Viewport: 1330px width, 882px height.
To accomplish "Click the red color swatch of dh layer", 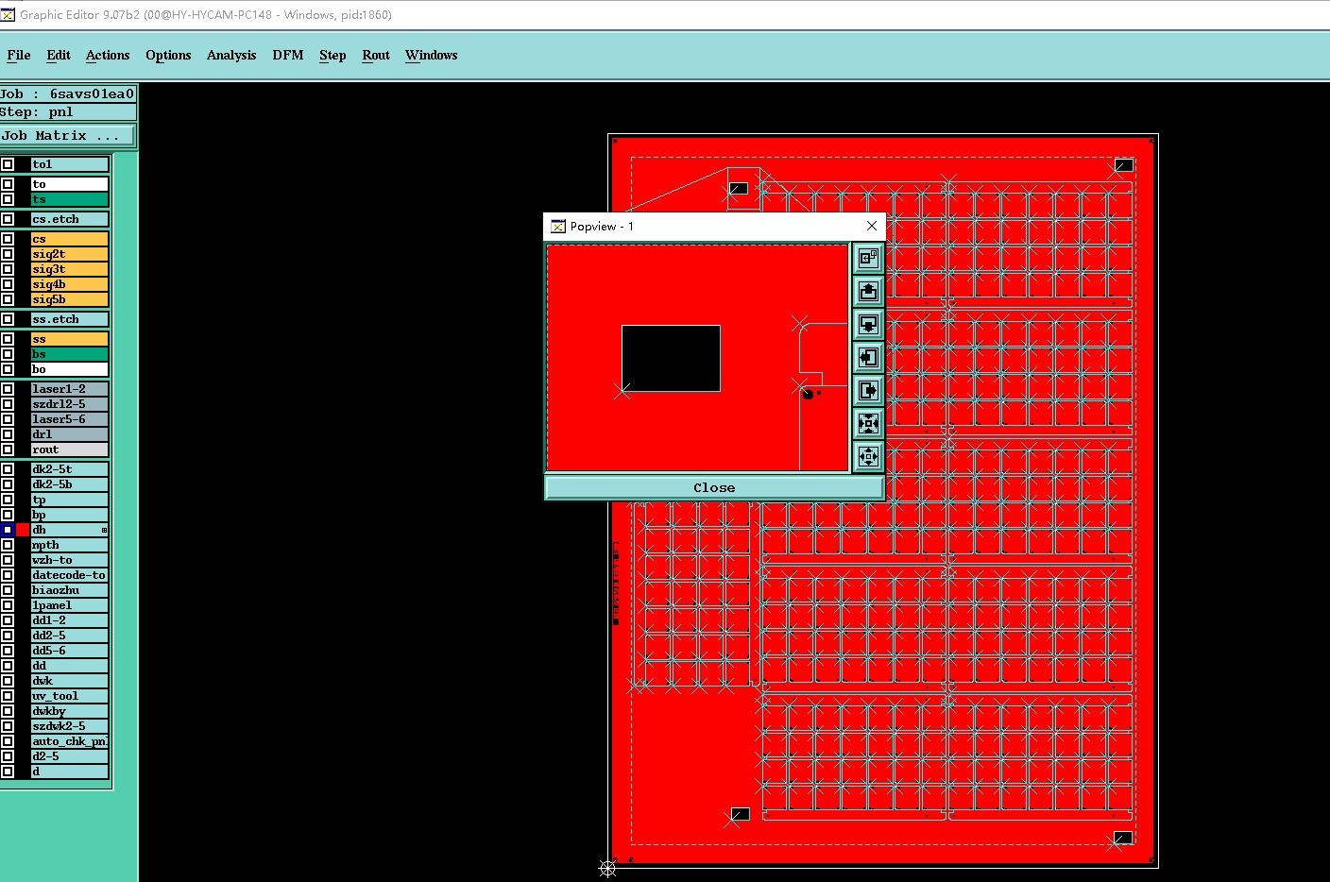I will [x=23, y=530].
